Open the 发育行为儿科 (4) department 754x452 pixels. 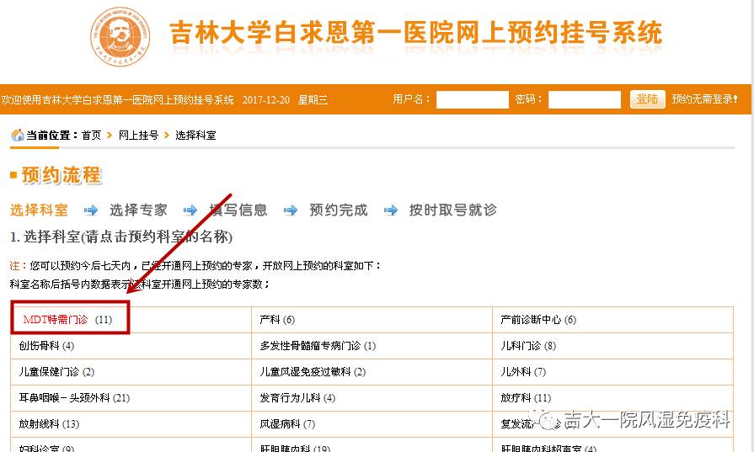(x=297, y=398)
